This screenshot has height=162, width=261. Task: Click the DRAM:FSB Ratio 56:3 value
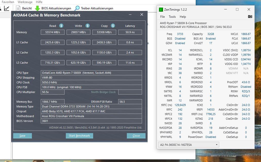[130, 102]
